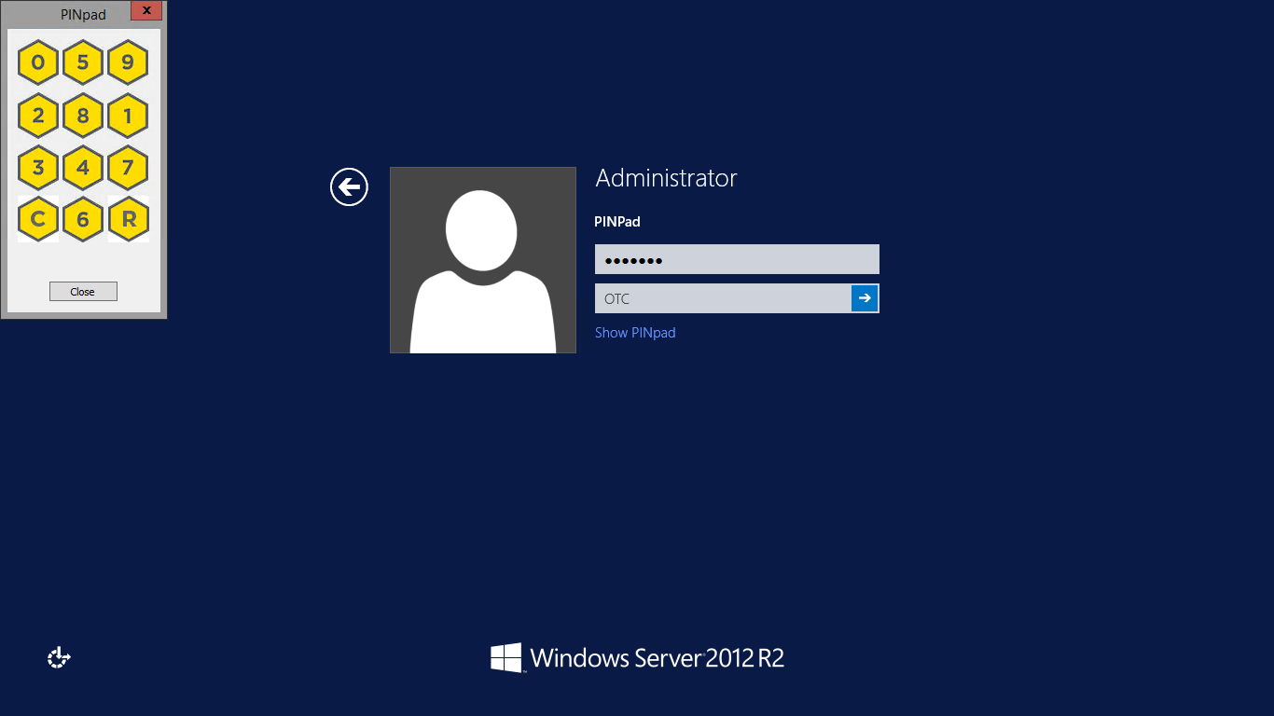Open the Ease of Access menu
The height and width of the screenshot is (716, 1274).
coord(58,657)
